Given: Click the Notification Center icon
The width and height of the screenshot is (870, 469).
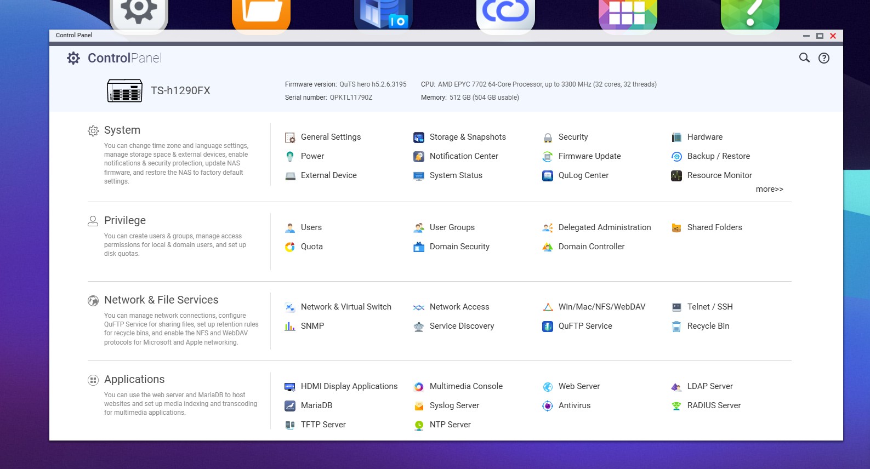Looking at the screenshot, I should [x=419, y=157].
